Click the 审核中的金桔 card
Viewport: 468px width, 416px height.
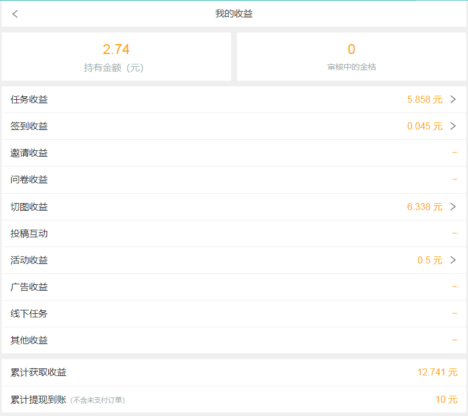(x=351, y=57)
